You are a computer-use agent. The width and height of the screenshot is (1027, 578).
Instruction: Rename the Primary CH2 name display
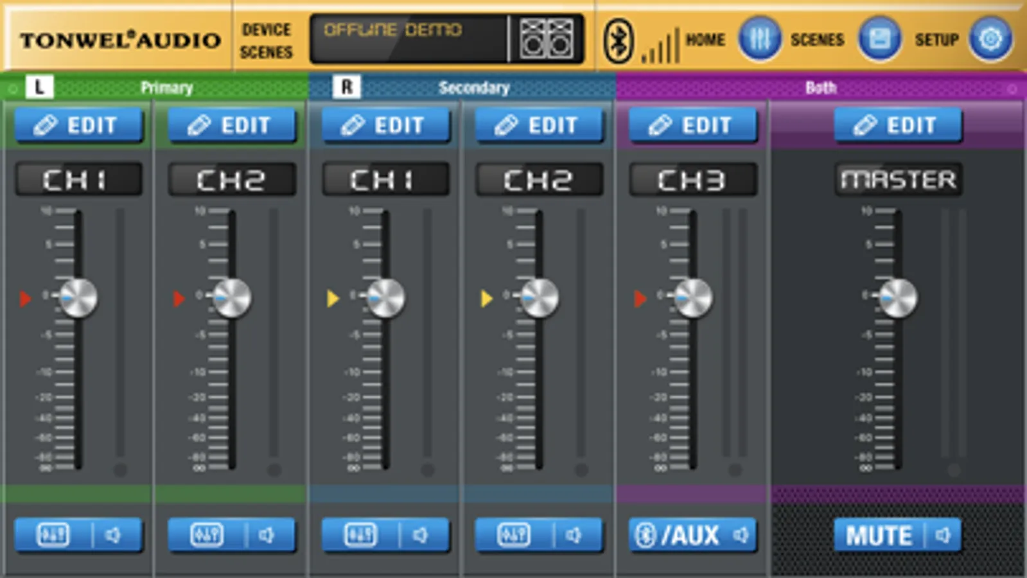(x=232, y=180)
